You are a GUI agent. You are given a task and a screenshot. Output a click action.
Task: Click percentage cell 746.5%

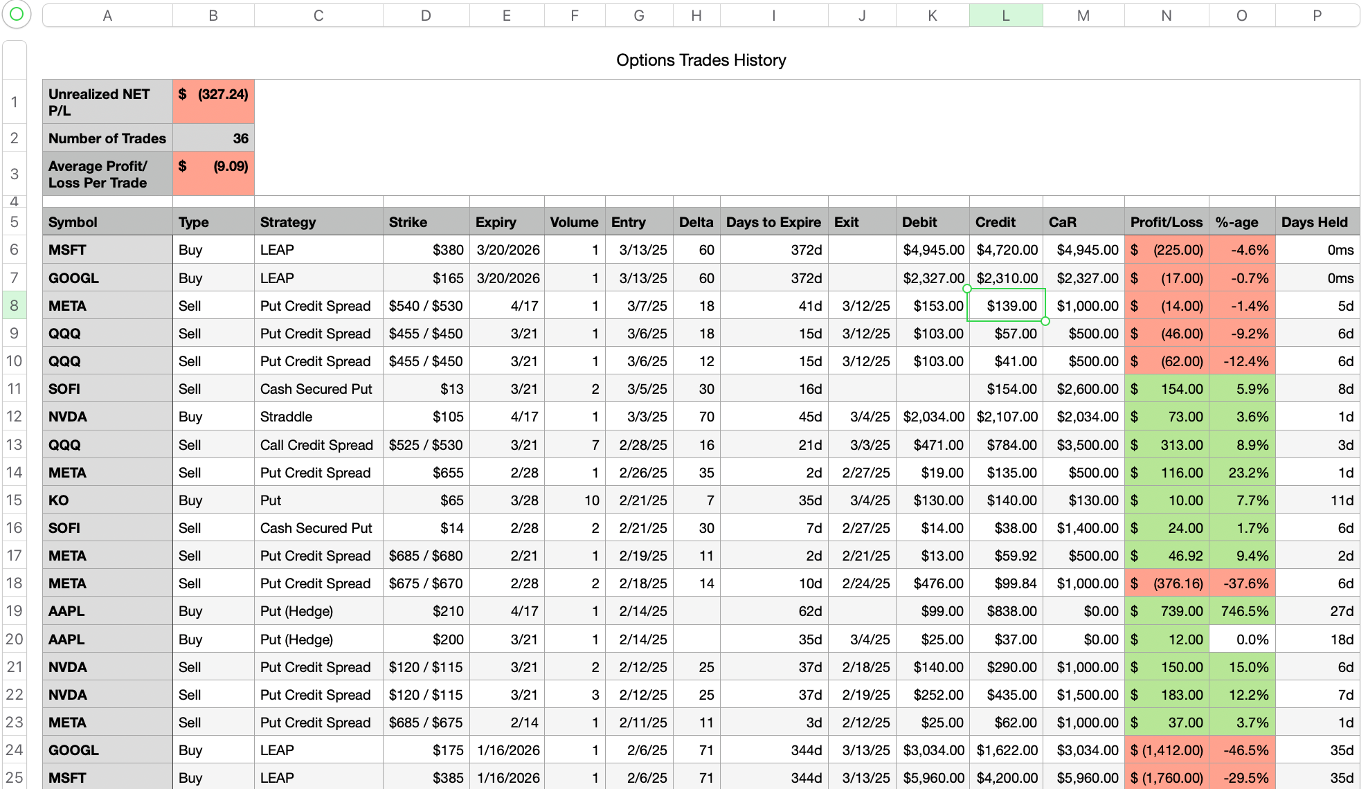tap(1242, 610)
